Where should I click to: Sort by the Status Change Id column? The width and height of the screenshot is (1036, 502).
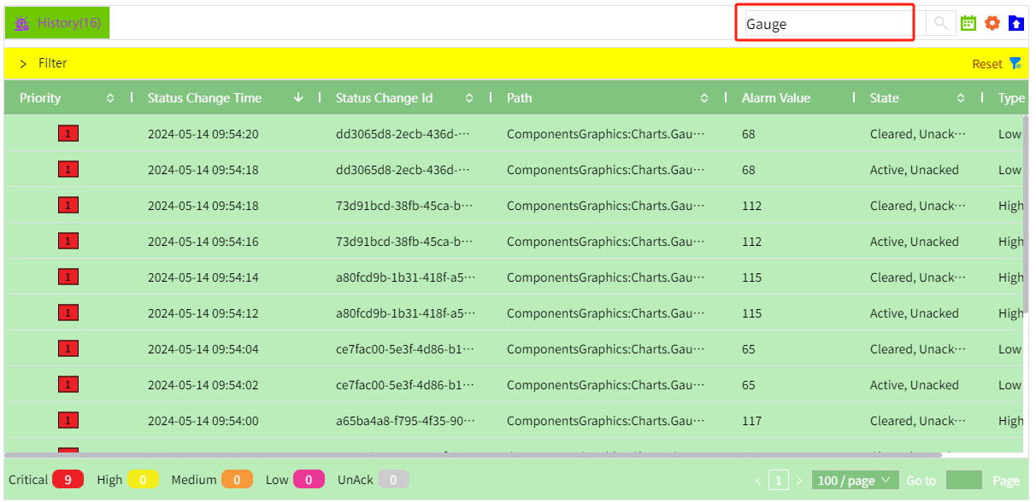469,98
